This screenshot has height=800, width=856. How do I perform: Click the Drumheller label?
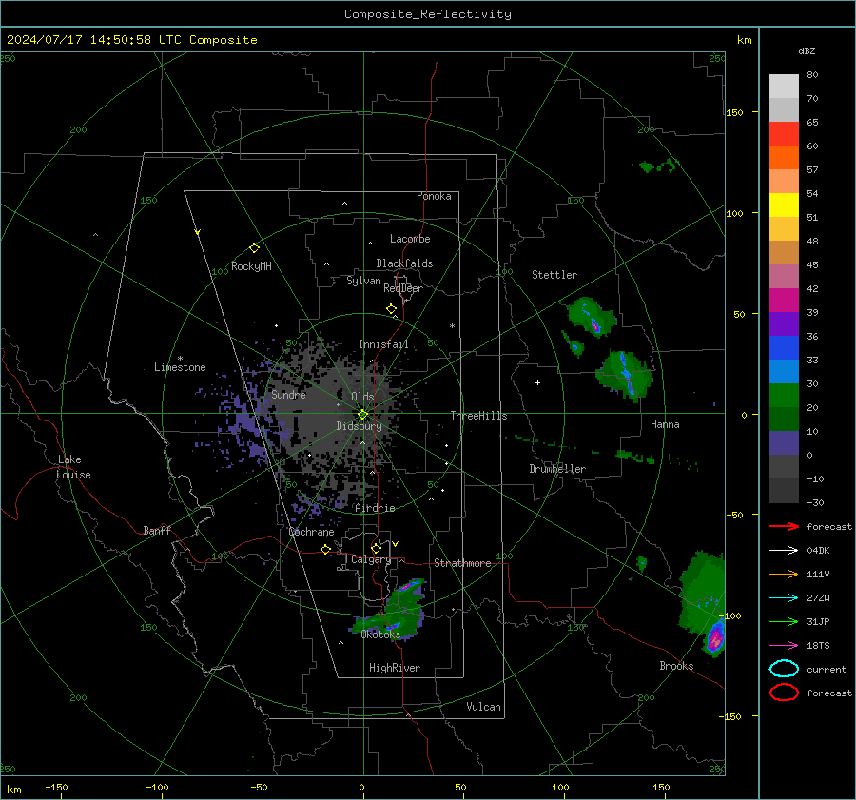557,469
